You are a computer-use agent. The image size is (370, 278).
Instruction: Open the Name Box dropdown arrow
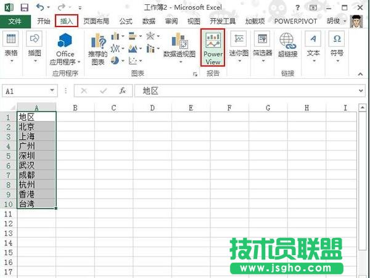point(52,91)
